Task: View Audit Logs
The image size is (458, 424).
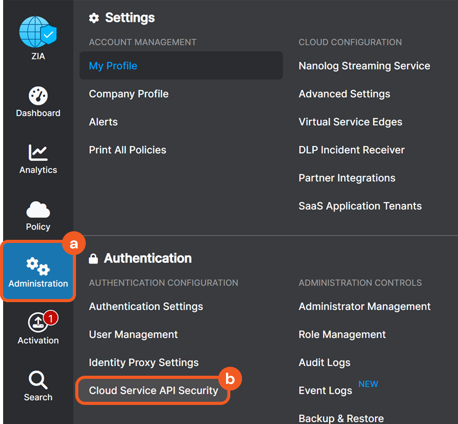Action: click(x=324, y=362)
